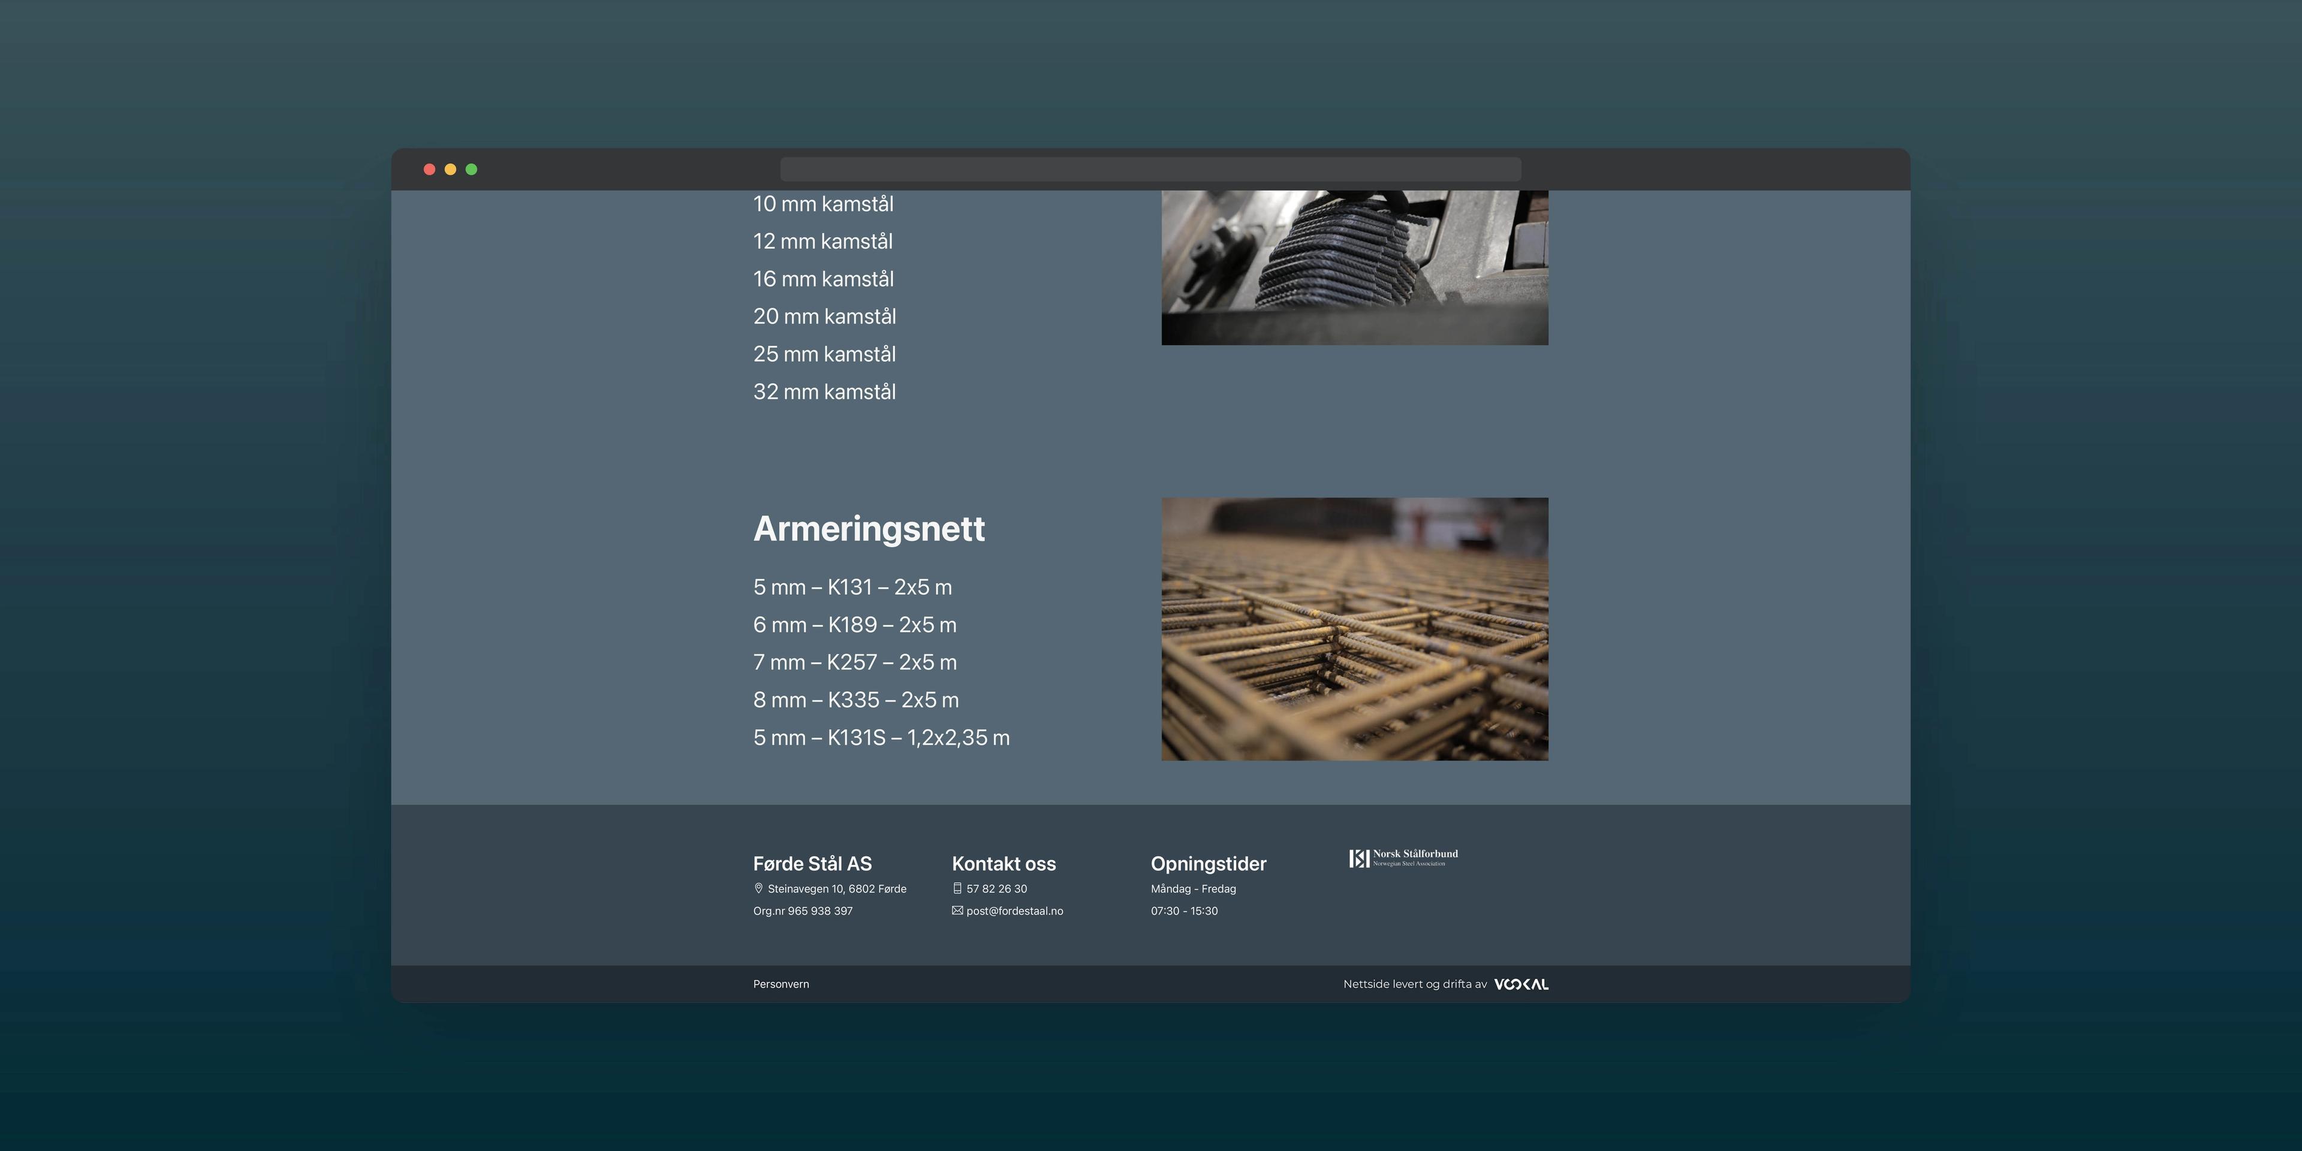Select the 32 mm kamstål item
This screenshot has width=2302, height=1151.
point(824,391)
